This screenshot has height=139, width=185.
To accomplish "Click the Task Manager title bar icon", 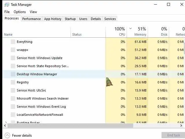I will coord(7,5).
